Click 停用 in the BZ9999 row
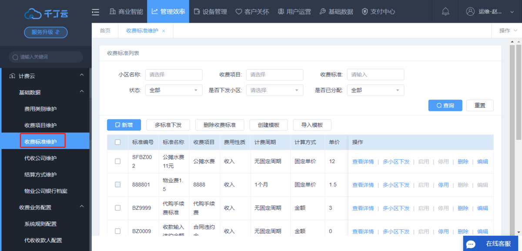Screen dimensions: 522x251 click(x=443, y=208)
